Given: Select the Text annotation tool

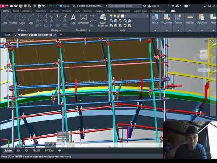Looking at the screenshot, I should 73,19.
